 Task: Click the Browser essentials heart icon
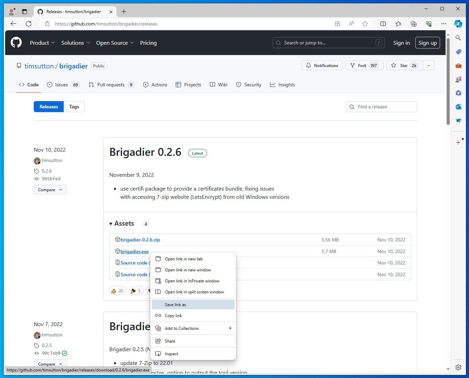429,24
